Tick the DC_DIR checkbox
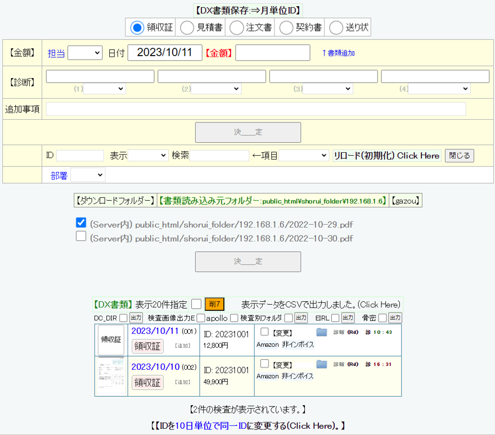Screen dimensions: 495x435 tap(123, 318)
